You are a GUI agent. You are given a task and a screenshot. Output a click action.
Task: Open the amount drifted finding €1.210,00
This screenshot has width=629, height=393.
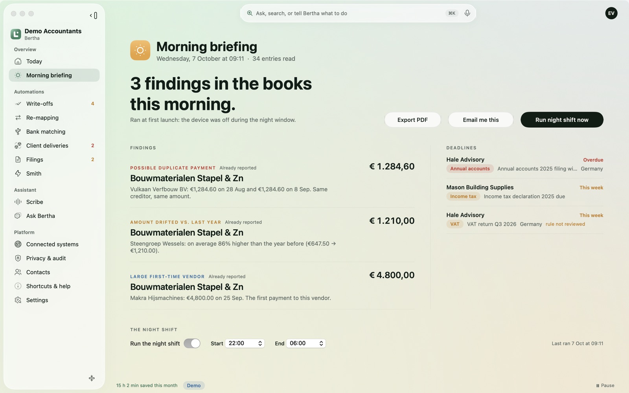272,236
